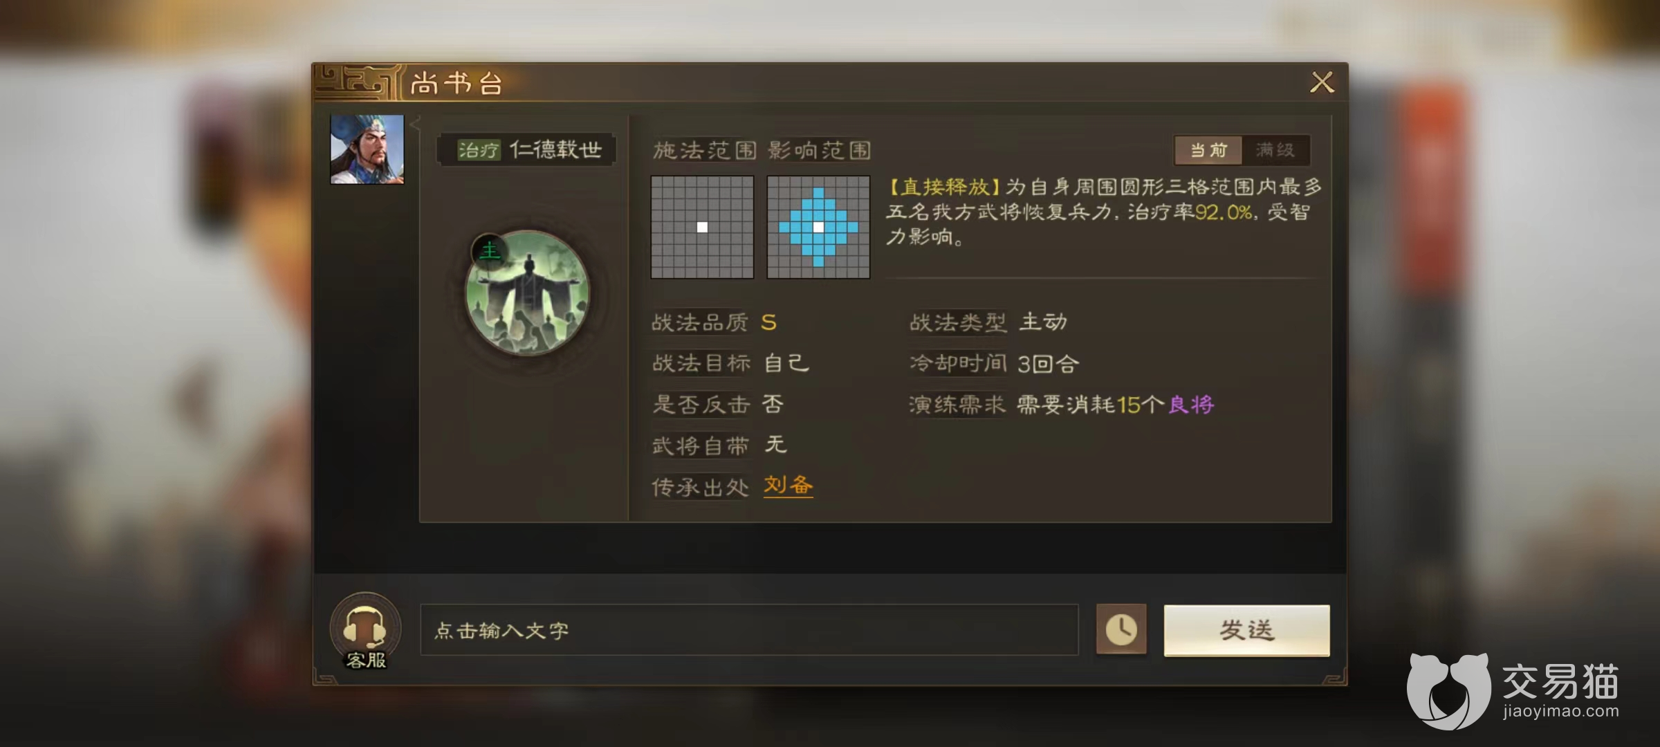The width and height of the screenshot is (1660, 747).
Task: Open message history clock icon
Action: click(x=1121, y=629)
